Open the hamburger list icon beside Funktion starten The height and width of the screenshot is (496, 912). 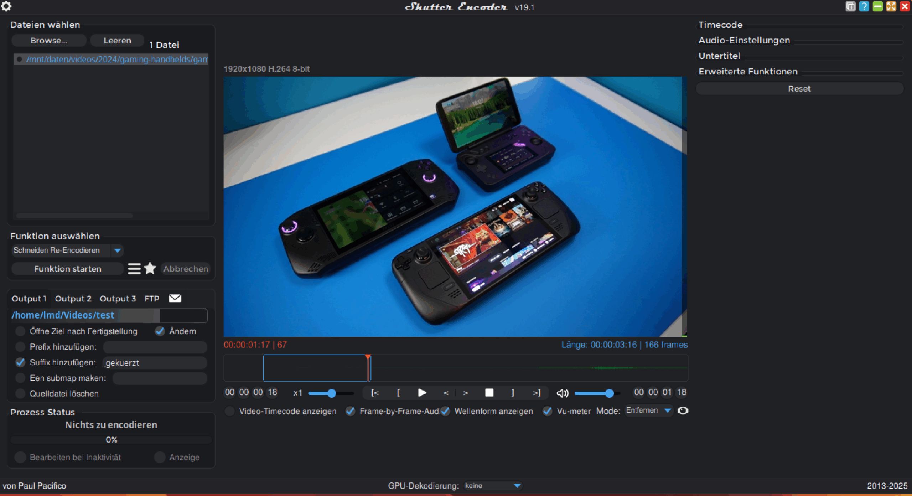point(134,268)
